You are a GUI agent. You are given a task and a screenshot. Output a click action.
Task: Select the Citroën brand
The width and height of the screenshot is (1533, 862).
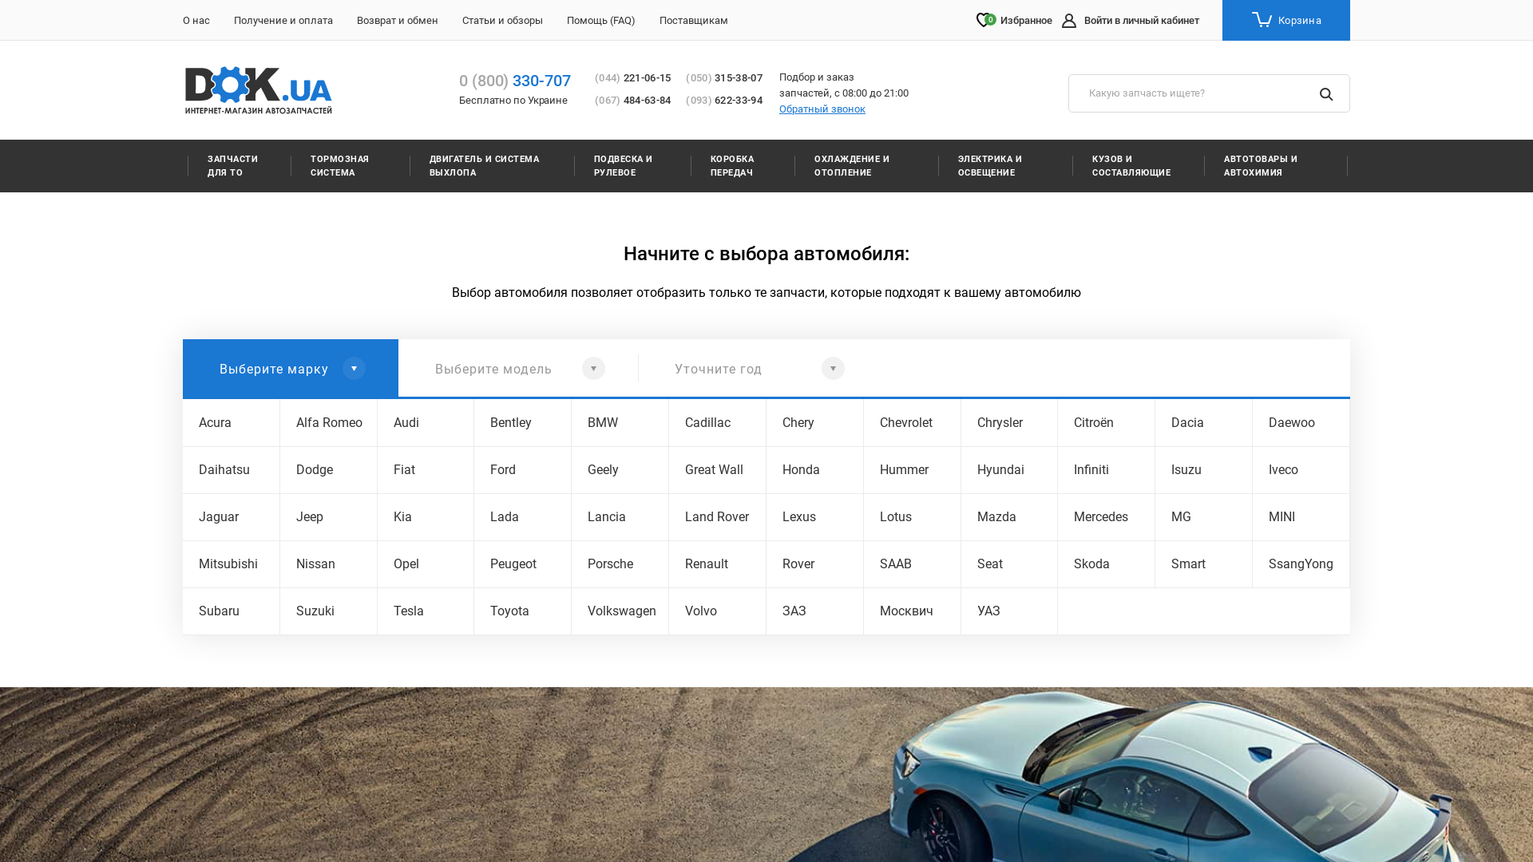pos(1107,422)
